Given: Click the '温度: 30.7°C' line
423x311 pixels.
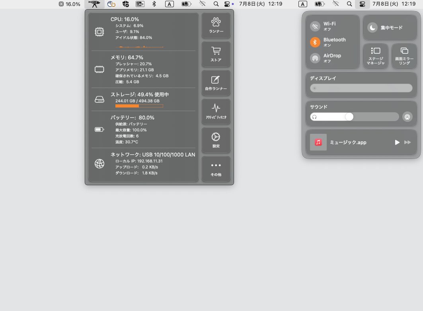Looking at the screenshot, I should (127, 142).
